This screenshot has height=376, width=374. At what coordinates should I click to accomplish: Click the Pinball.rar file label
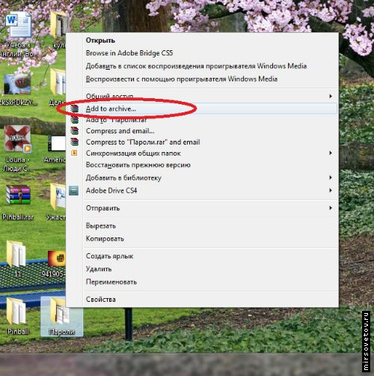18,217
